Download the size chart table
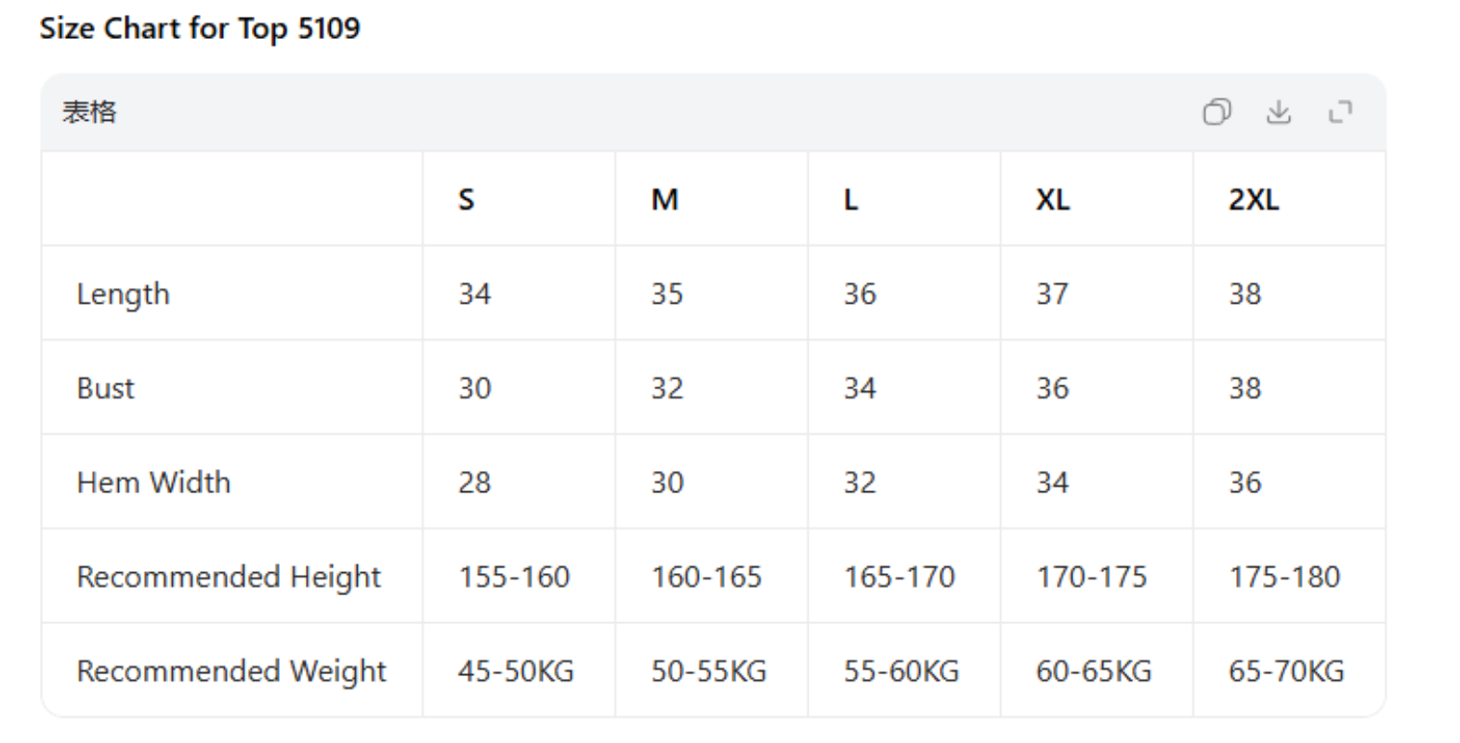1460x743 pixels. click(1279, 112)
